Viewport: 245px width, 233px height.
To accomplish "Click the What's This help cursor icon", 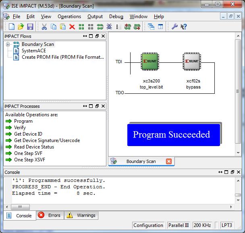I will (184, 27).
